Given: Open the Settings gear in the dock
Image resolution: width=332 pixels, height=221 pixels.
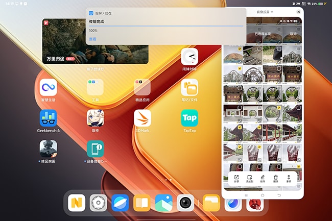Looking at the screenshot, I should coord(98,203).
